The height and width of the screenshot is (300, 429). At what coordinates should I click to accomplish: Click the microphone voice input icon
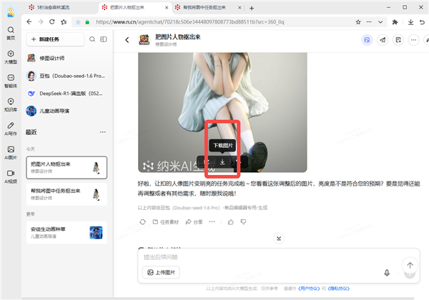(387, 272)
